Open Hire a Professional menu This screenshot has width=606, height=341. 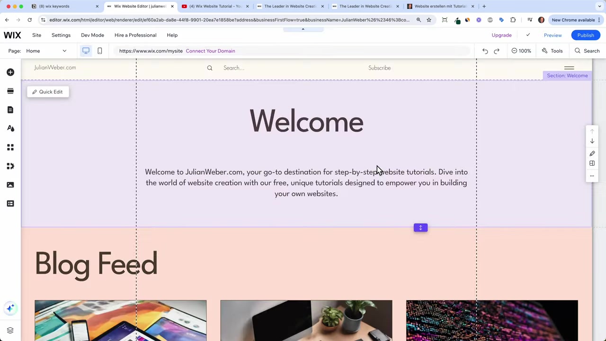point(135,35)
